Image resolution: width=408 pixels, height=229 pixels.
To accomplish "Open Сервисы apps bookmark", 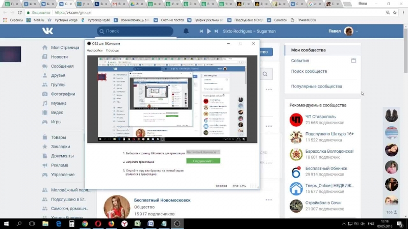I will point(13,20).
